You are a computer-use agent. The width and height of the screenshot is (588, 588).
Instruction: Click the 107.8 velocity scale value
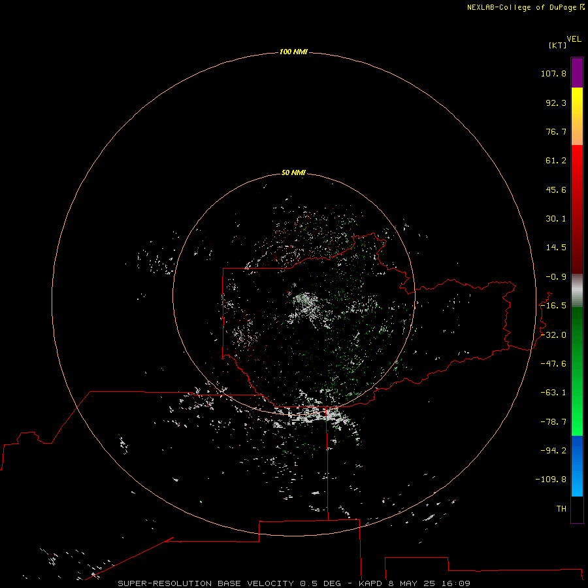[x=553, y=73]
